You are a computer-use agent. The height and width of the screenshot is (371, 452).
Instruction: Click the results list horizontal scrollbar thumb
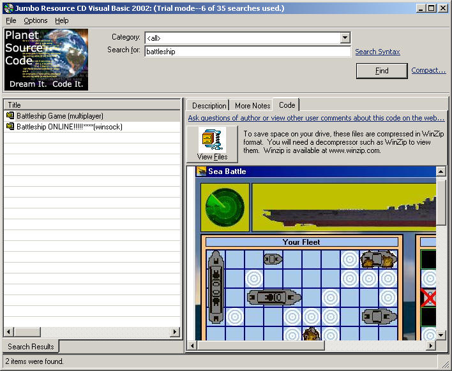tap(27, 332)
